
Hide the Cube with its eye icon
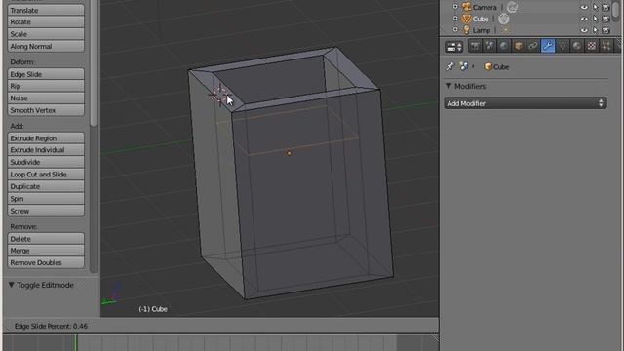pyautogui.click(x=584, y=19)
